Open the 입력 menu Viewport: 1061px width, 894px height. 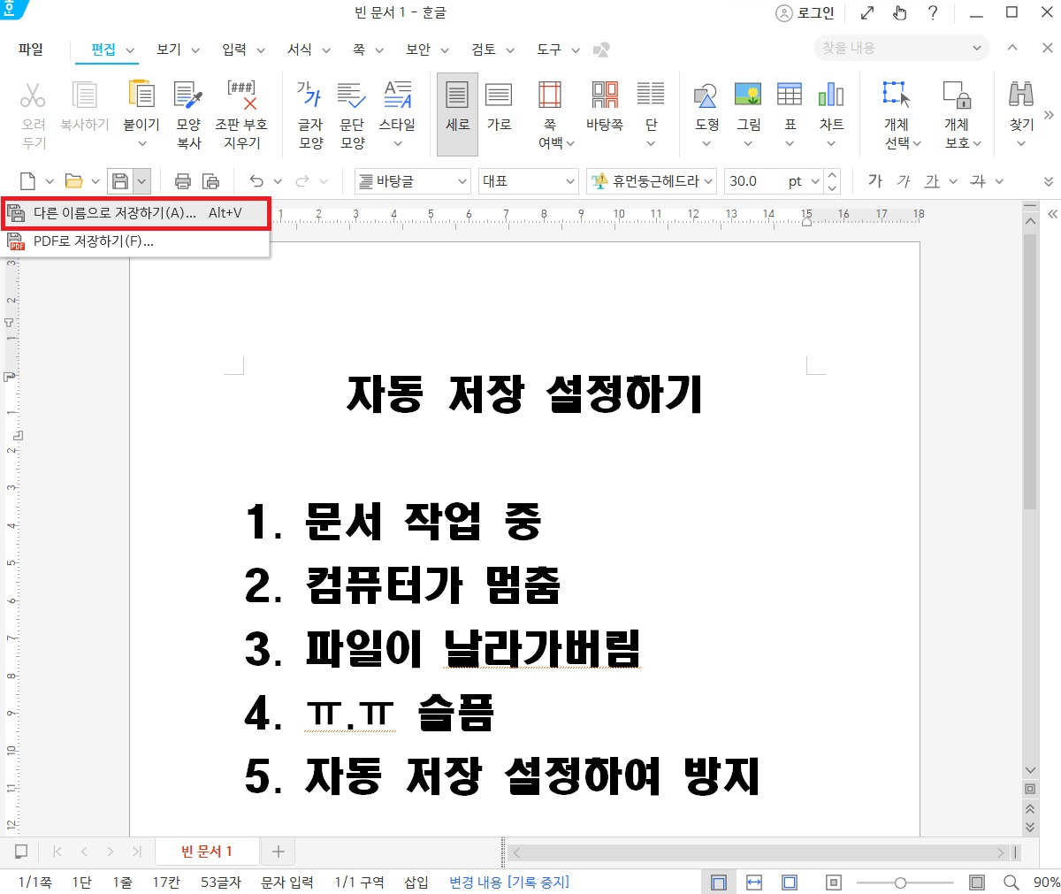click(x=234, y=50)
